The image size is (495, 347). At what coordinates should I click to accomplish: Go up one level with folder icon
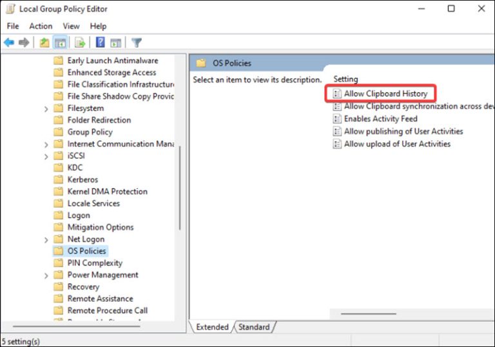[x=44, y=43]
